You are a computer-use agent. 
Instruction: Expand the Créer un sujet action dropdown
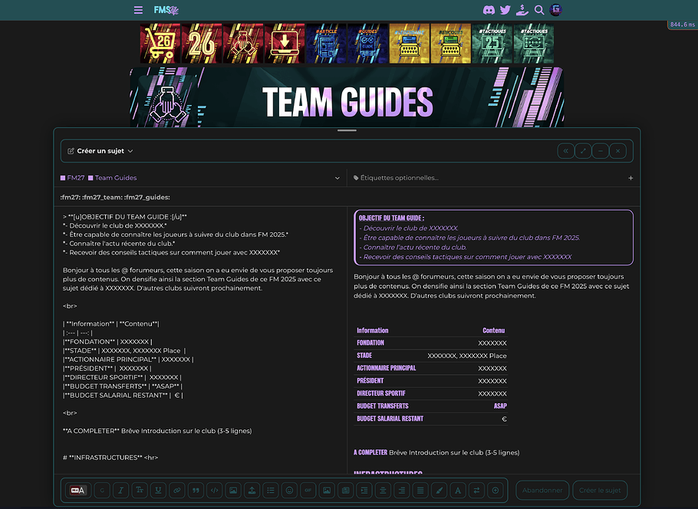point(100,151)
